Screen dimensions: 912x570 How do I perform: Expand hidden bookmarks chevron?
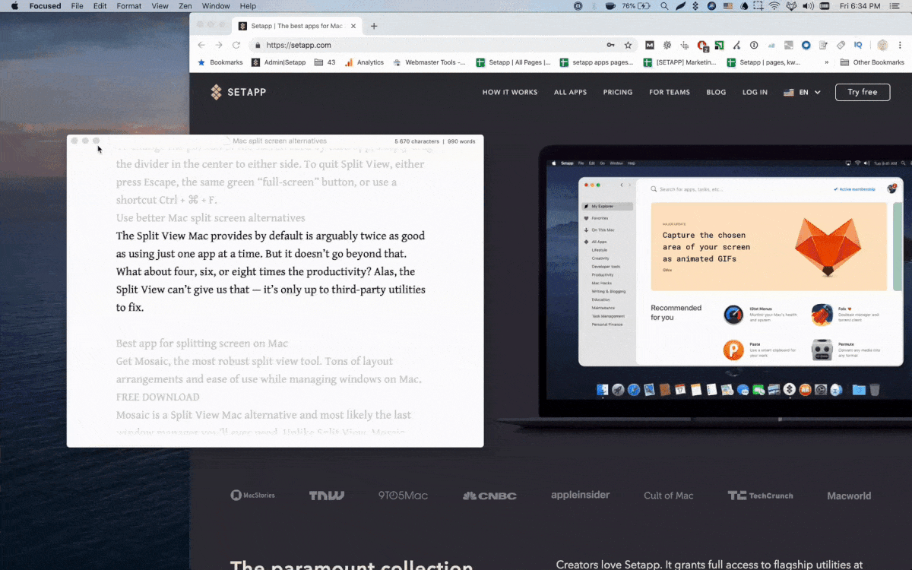pos(826,62)
